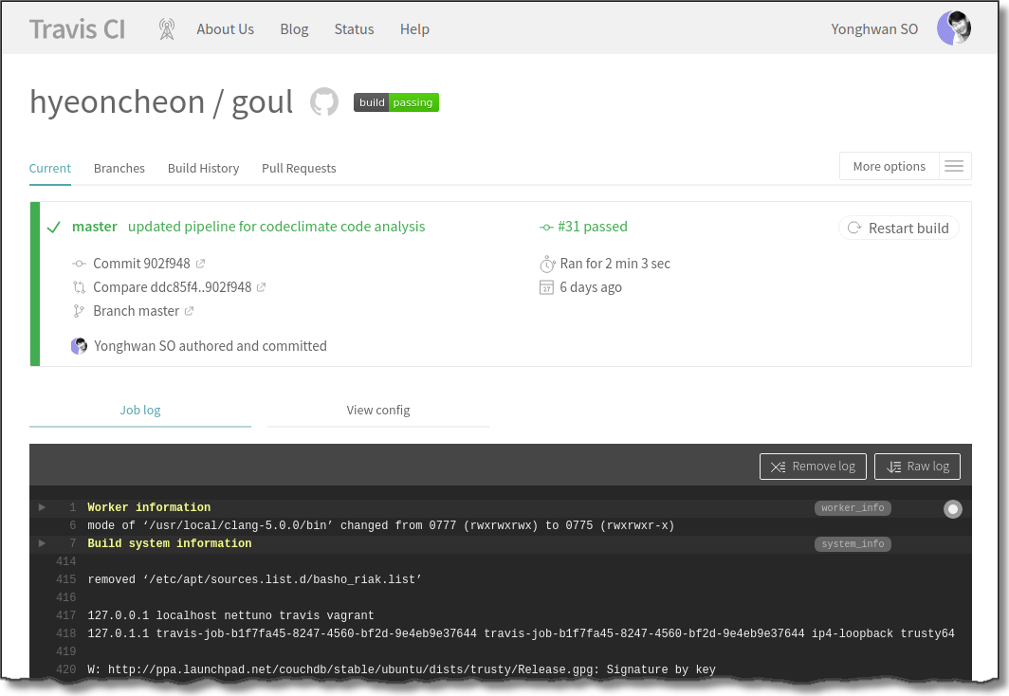Open the hamburger menu icon beside More options
1009x696 pixels.
[x=954, y=167]
